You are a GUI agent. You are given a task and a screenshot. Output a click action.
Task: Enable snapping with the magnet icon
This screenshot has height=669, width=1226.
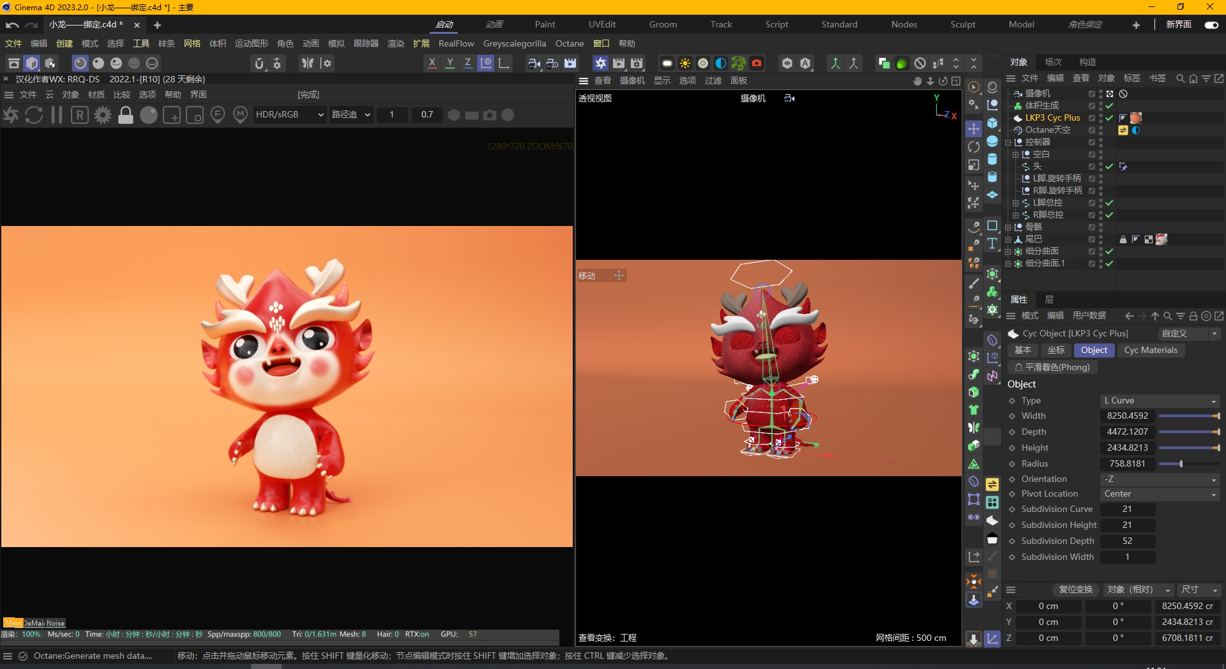[x=259, y=63]
